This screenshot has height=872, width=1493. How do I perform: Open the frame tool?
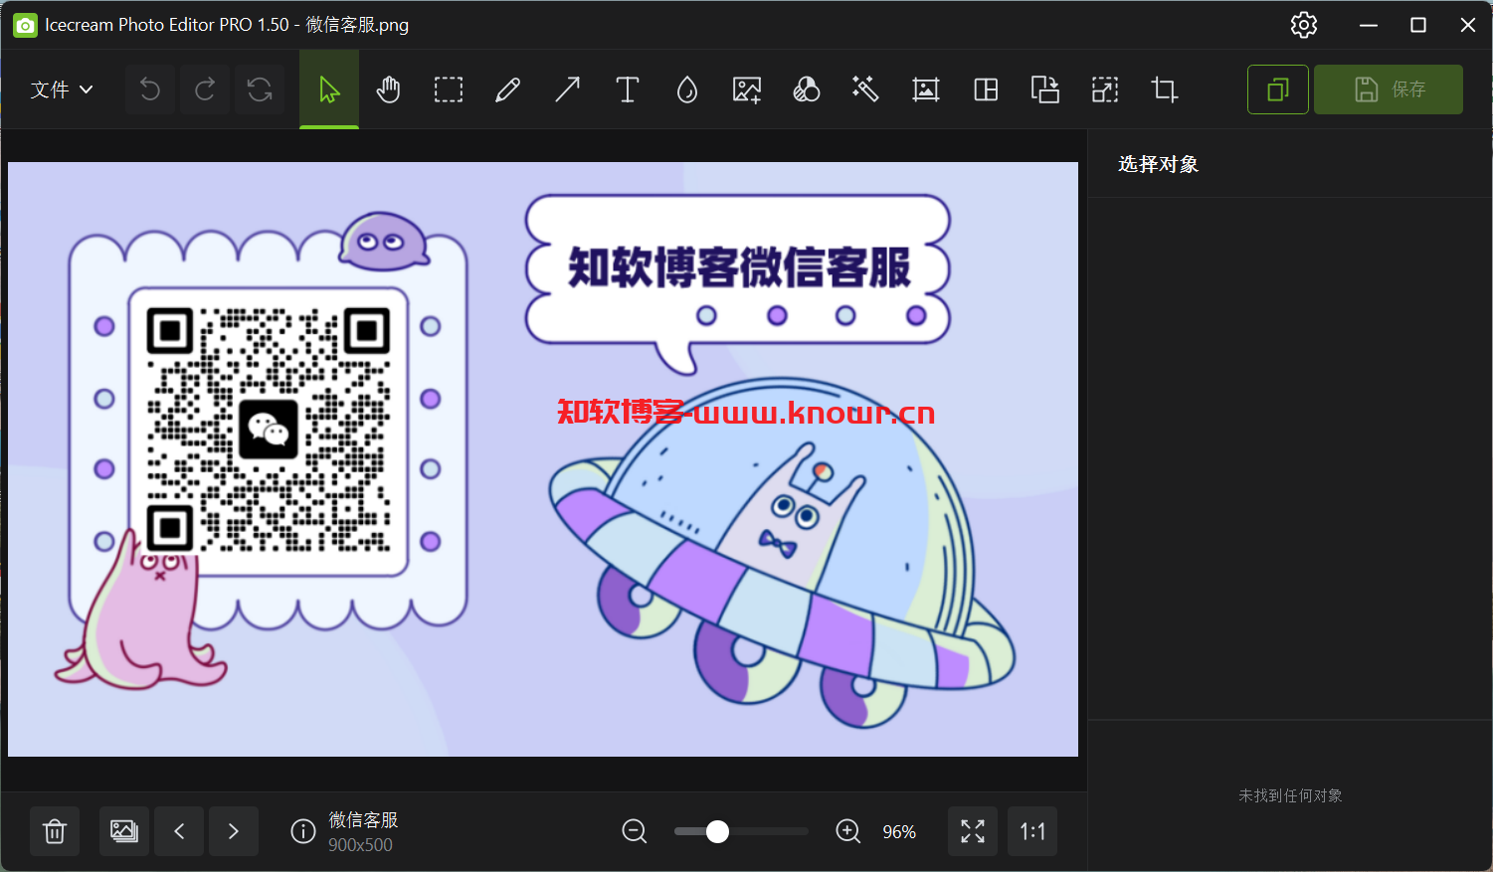coord(926,89)
